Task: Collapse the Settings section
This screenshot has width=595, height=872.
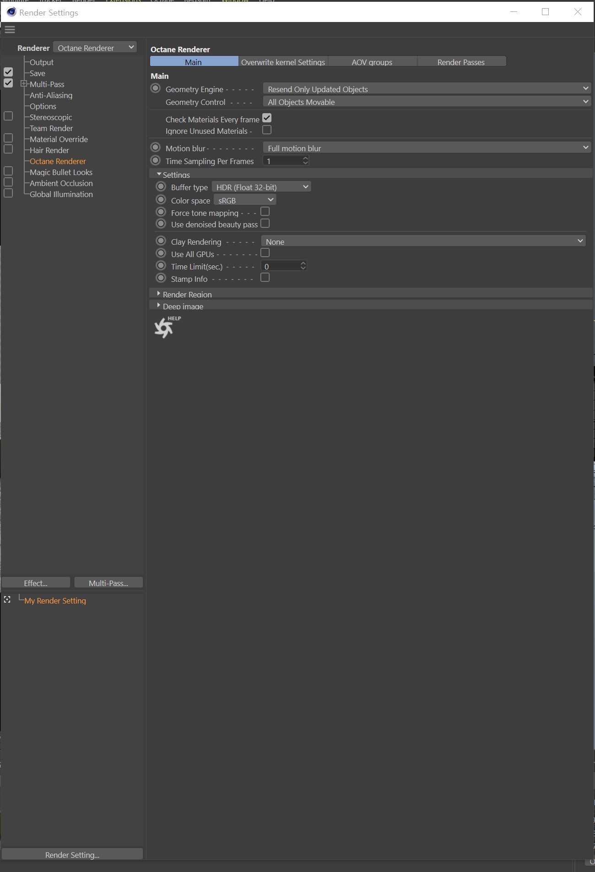Action: [x=159, y=175]
